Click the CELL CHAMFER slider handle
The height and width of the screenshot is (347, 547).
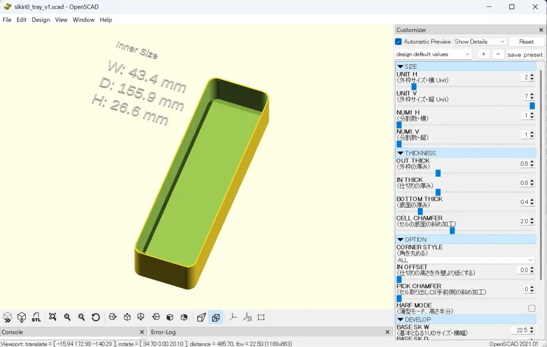tap(452, 231)
